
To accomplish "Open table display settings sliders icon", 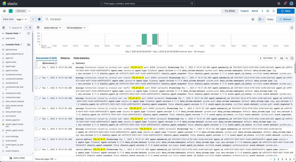I will (x=287, y=58).
